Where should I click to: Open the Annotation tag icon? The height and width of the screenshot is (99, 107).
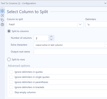point(2,20)
